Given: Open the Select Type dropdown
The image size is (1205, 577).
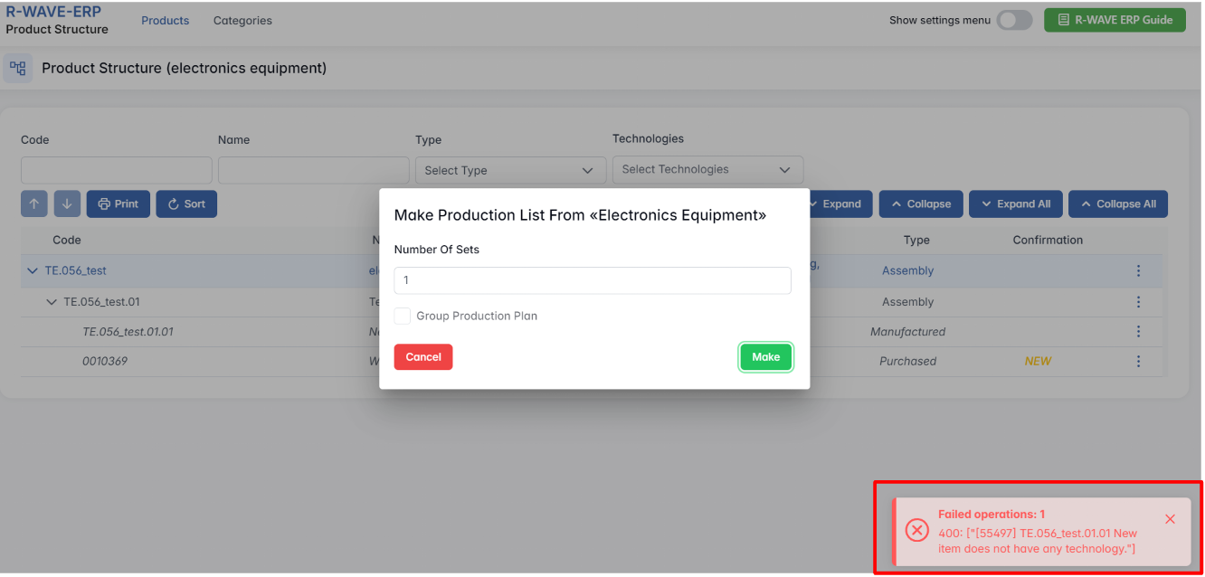Looking at the screenshot, I should point(509,170).
